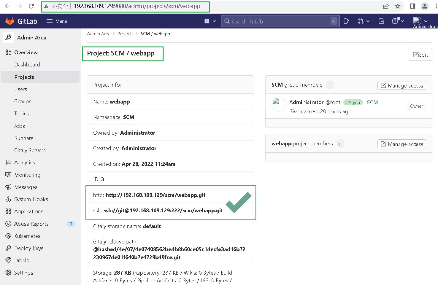Click the Kubernetes icon in sidebar
The width and height of the screenshot is (438, 285).
(x=8, y=236)
